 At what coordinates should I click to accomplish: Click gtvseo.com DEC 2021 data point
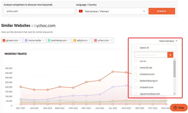pos(21,87)
